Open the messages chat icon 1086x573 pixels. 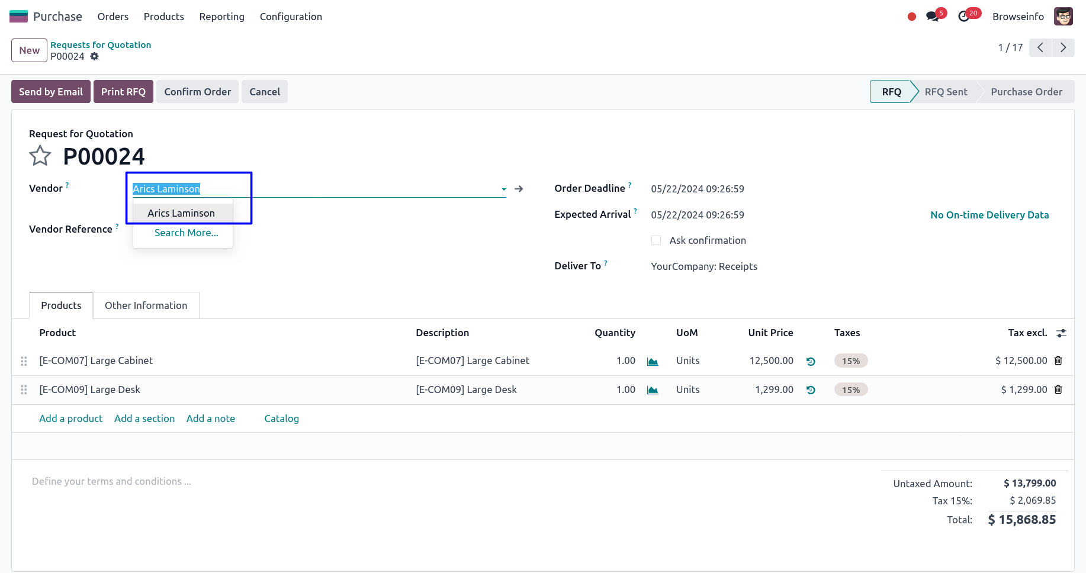933,17
